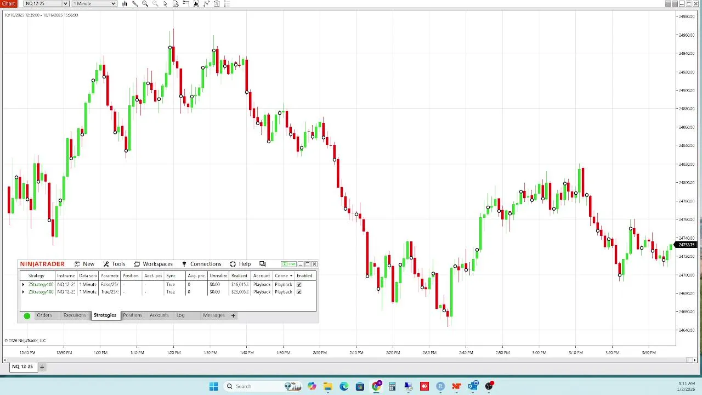Click the chat bubble icon in NinjaTrader window
702x395 pixels.
point(263,264)
